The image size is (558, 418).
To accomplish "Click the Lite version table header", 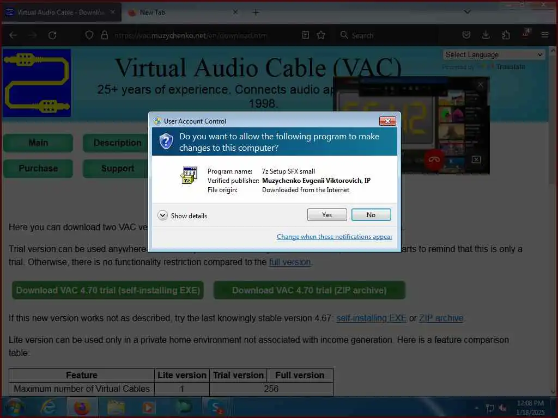I will (182, 376).
